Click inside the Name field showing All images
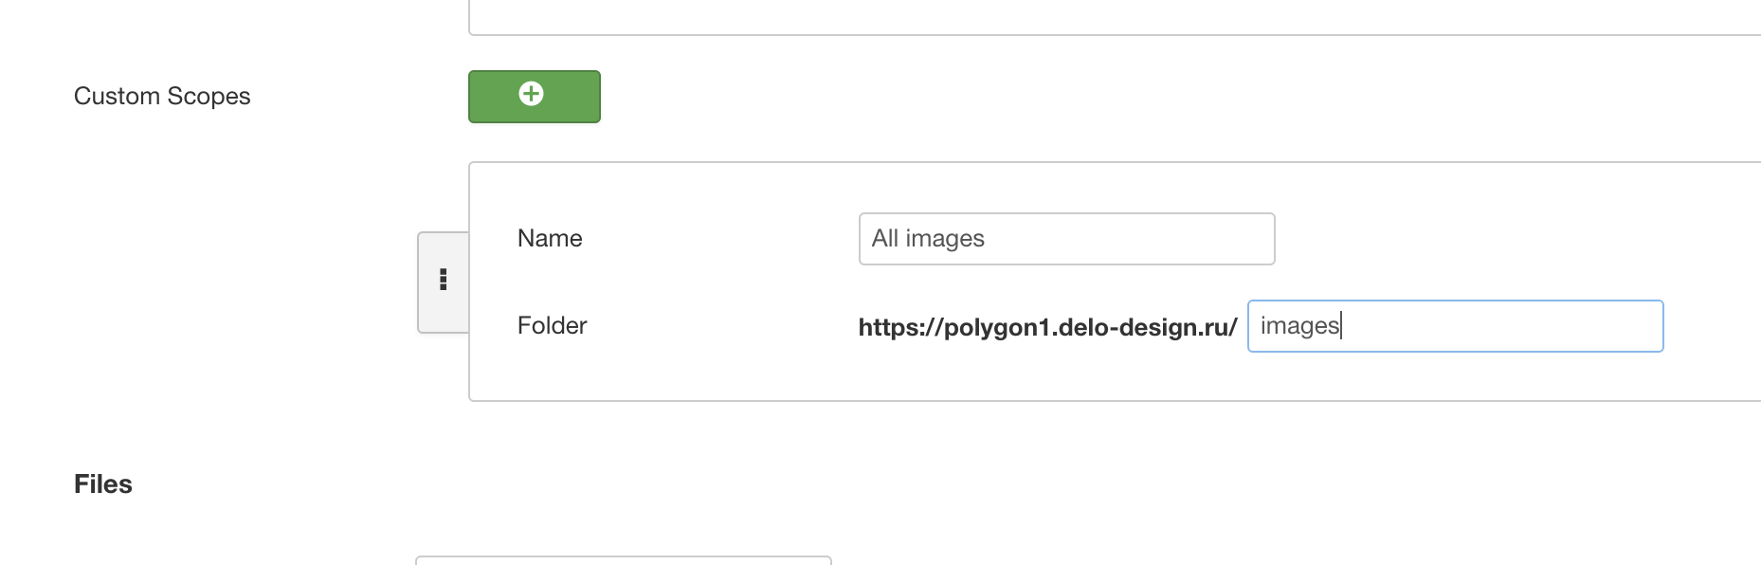1761x565 pixels. 1065,239
